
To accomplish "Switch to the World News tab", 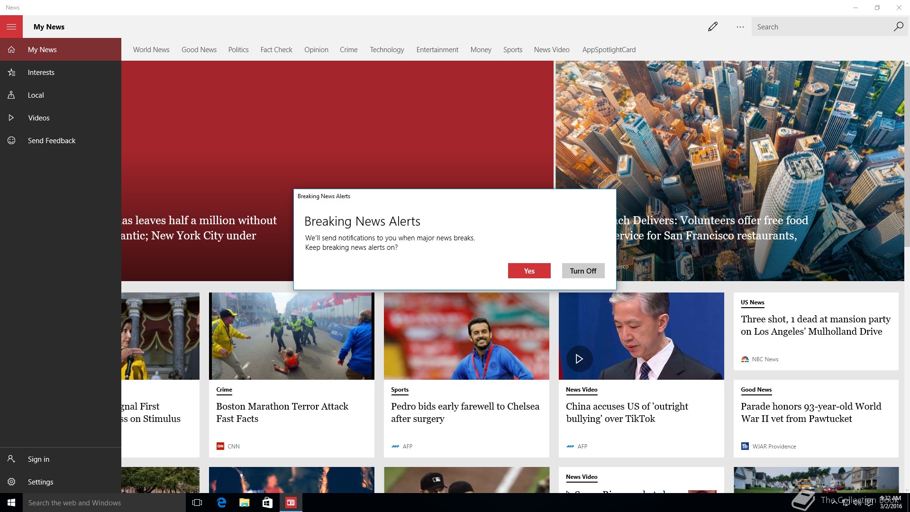I will click(x=151, y=49).
